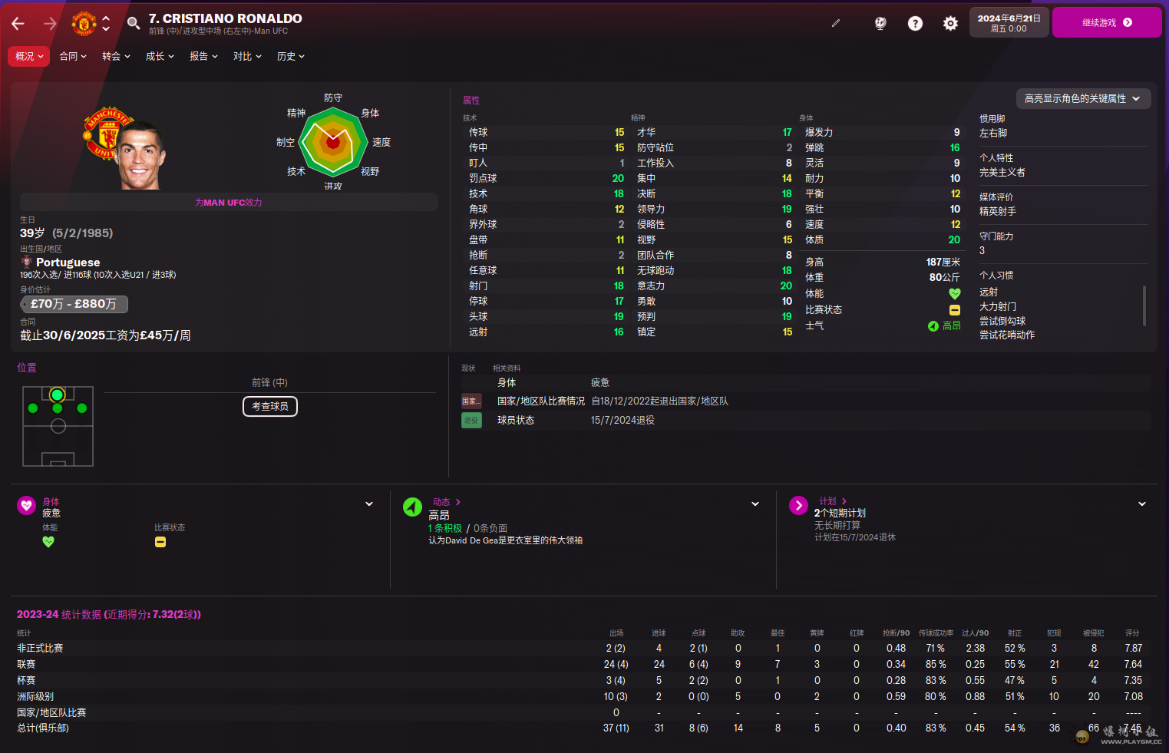
Task: Select the striker position dot on pitch
Action: [57, 395]
